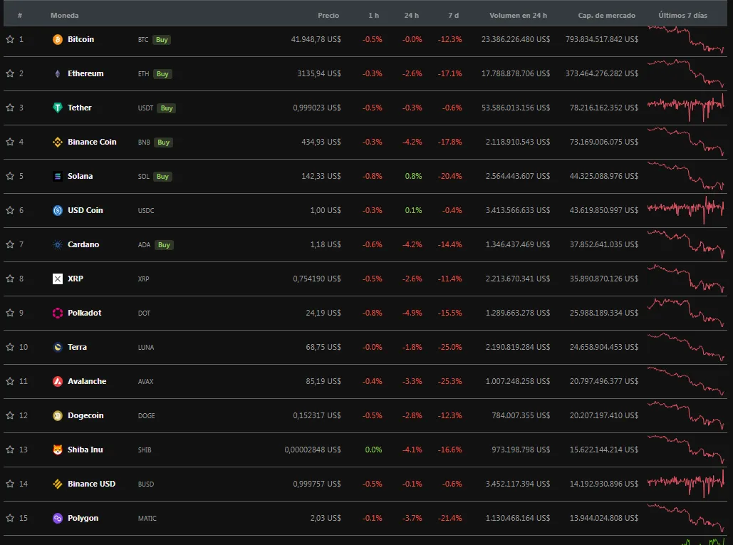Image resolution: width=733 pixels, height=545 pixels.
Task: Sort by the Moneda column header
Action: (65, 16)
